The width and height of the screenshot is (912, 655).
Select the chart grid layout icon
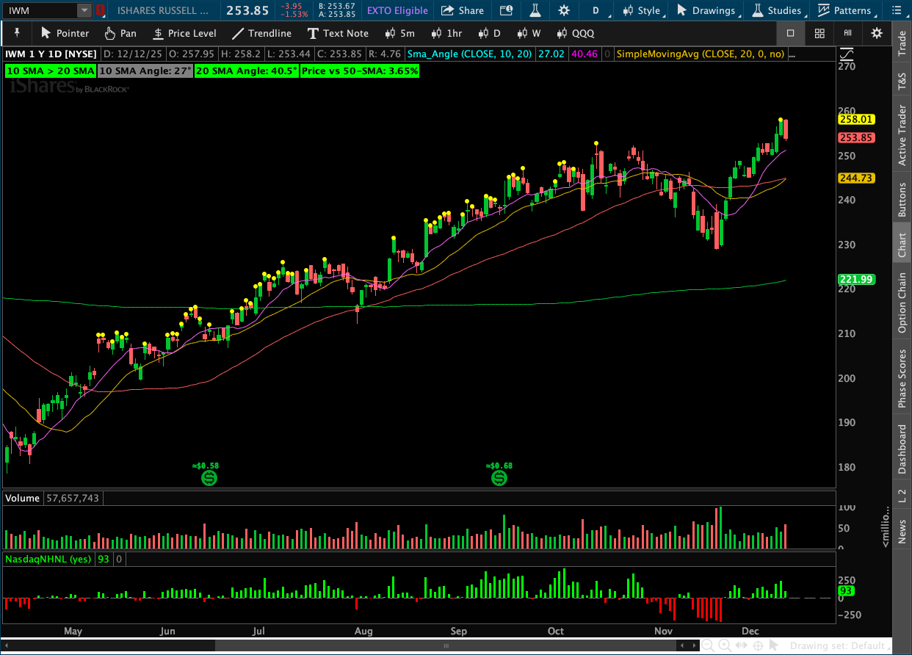(819, 33)
